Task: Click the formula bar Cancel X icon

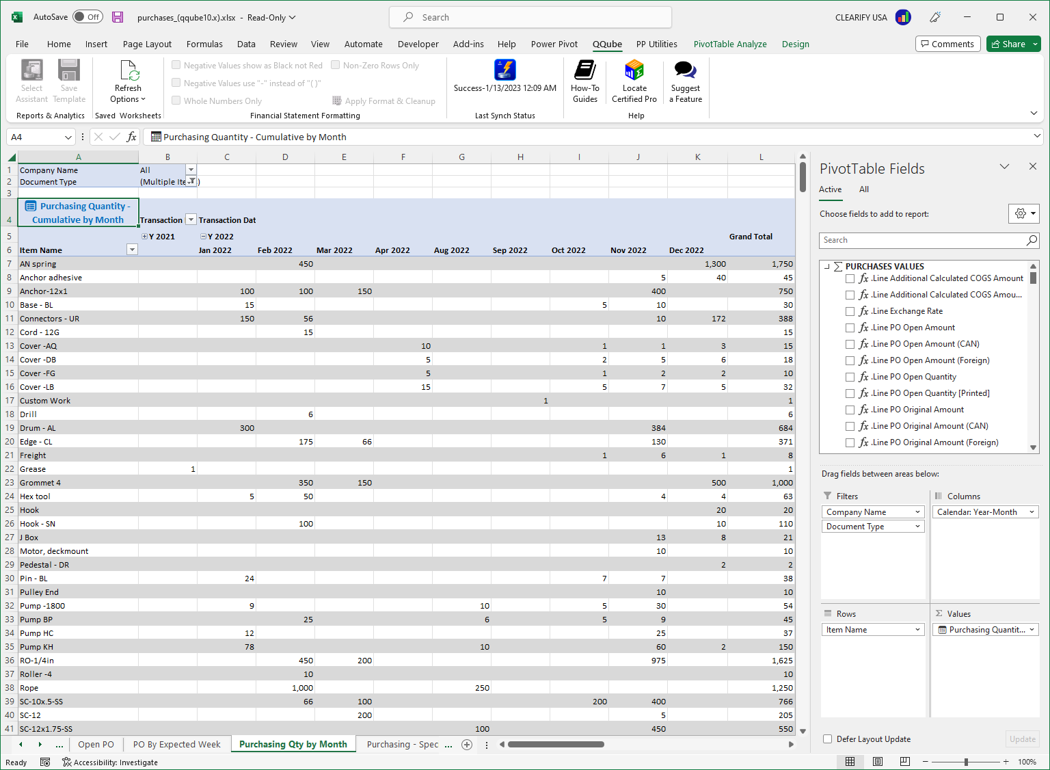Action: pyautogui.click(x=98, y=137)
